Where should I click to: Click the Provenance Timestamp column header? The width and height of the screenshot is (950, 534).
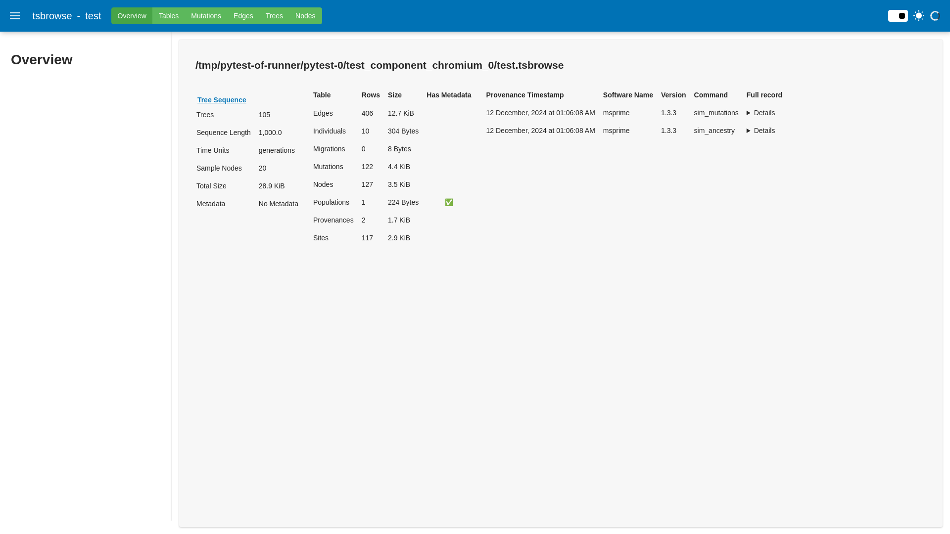click(x=524, y=95)
